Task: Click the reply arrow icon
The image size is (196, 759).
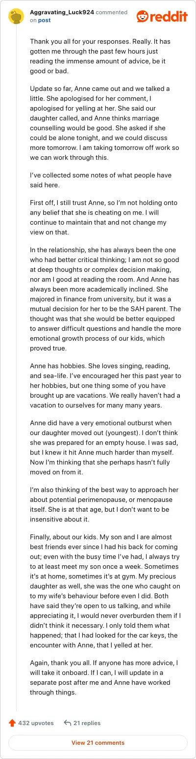Action: (68, 723)
